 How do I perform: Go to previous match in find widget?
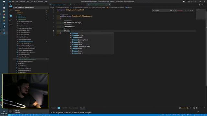185,10
